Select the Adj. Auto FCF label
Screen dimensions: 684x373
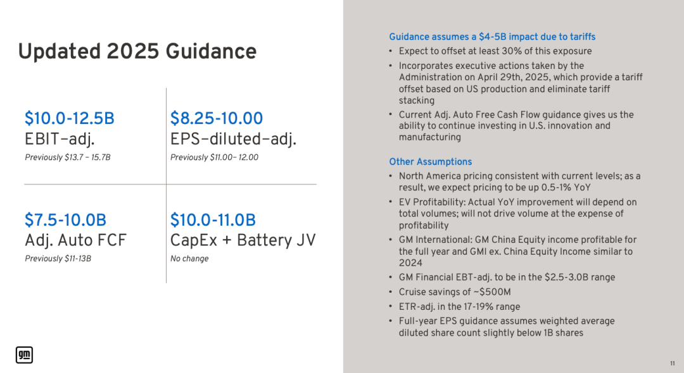[75, 240]
